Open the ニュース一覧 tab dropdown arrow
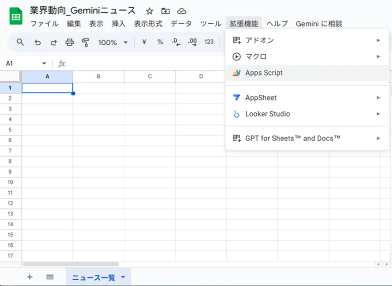The width and height of the screenshot is (392, 286). (x=123, y=277)
